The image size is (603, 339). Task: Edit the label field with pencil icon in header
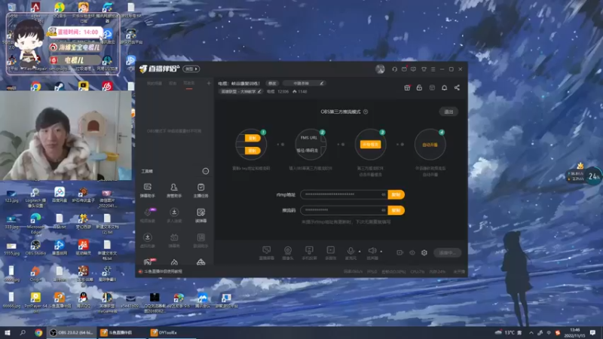(304, 83)
